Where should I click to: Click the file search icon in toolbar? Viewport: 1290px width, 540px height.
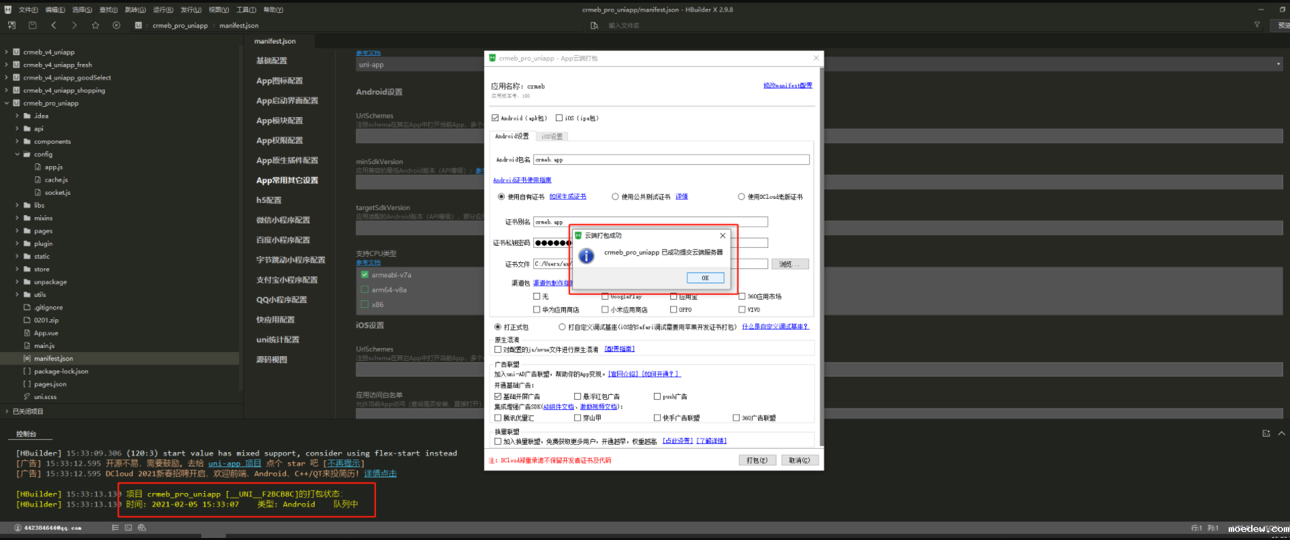[x=594, y=25]
